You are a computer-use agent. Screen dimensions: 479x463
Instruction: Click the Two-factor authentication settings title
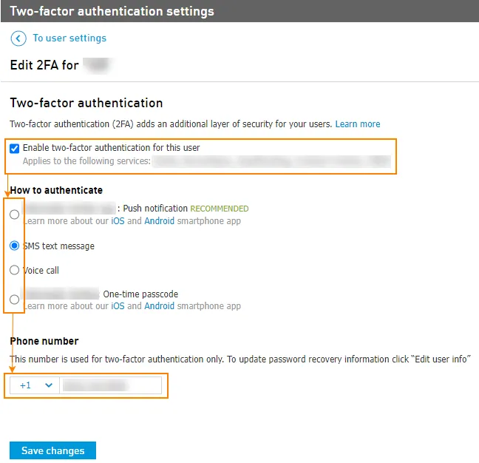point(112,11)
